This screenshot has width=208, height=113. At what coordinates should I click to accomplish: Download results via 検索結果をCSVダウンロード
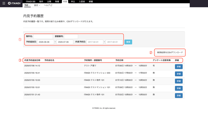coord(170,52)
